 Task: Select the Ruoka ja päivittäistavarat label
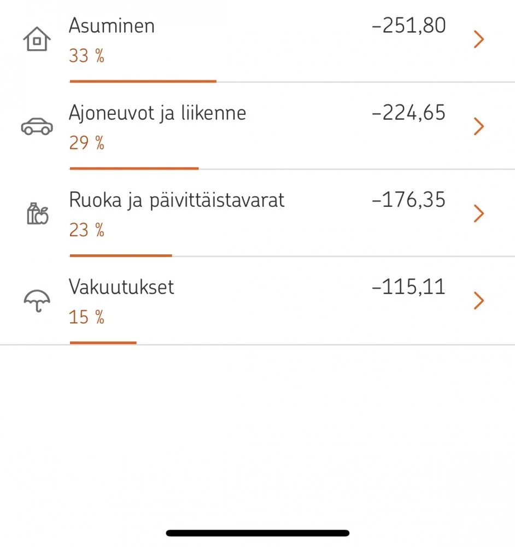tap(177, 200)
